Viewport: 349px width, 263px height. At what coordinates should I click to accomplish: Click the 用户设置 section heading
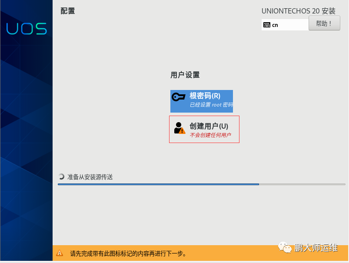click(x=185, y=75)
